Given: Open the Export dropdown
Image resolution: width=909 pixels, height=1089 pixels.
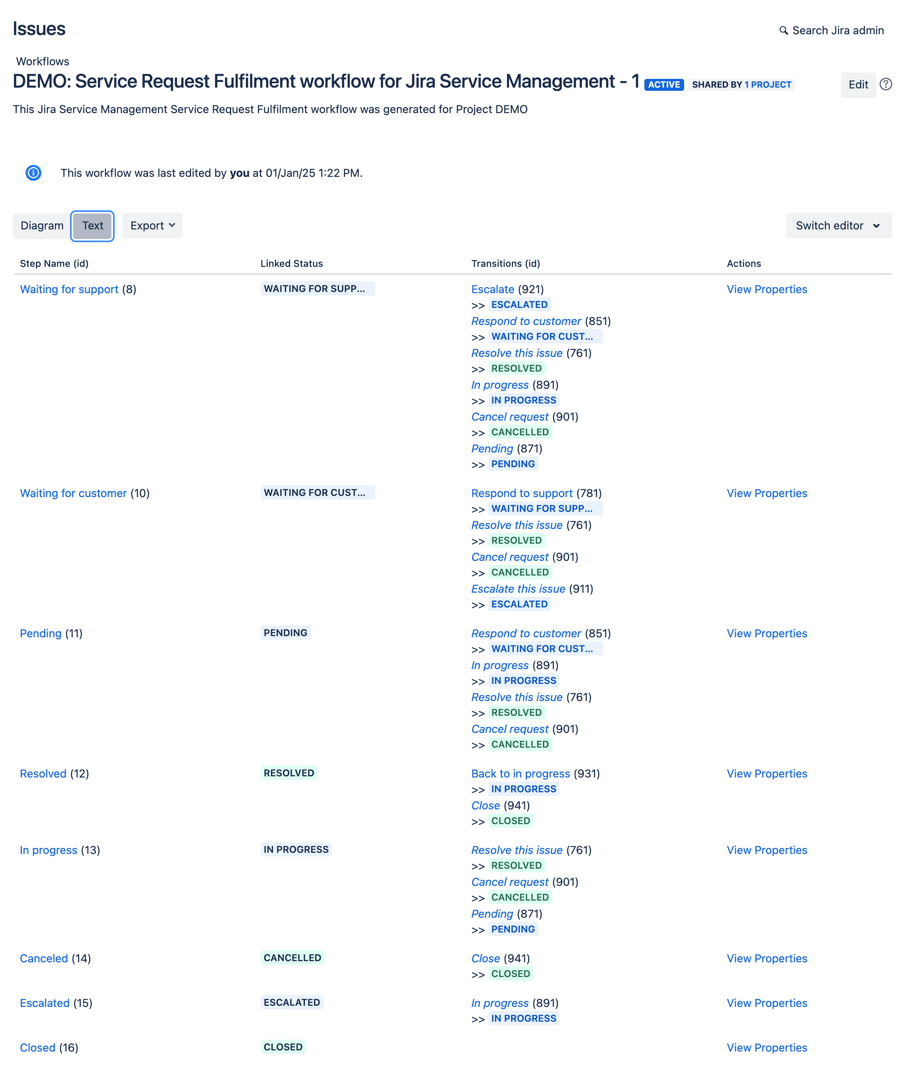Looking at the screenshot, I should [152, 225].
